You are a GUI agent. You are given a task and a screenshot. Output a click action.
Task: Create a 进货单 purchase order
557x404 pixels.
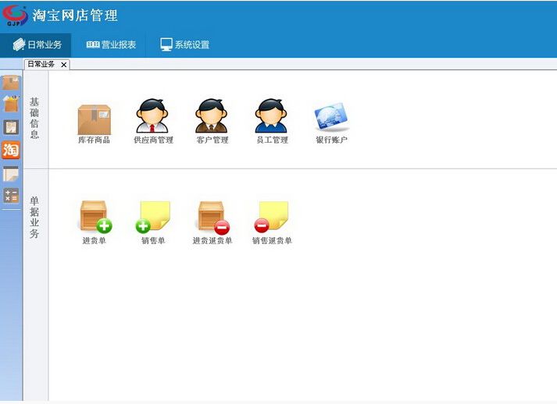[95, 216]
